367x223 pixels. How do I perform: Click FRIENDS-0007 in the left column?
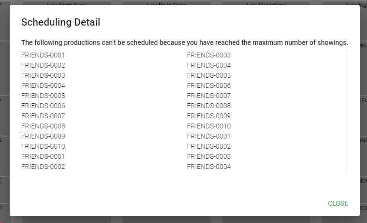tap(43, 116)
